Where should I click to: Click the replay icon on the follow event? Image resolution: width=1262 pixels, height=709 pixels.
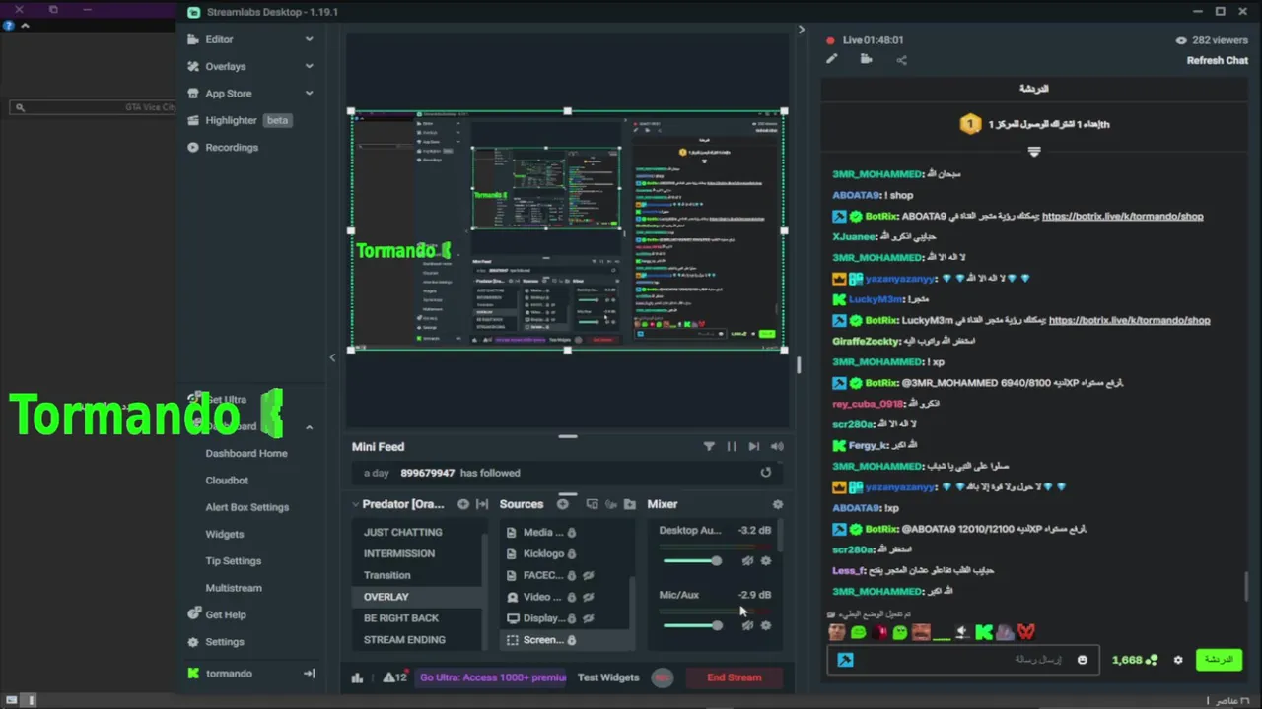[766, 473]
